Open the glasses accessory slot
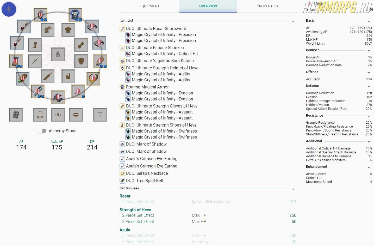This screenshot has height=246, width=374. [x=58, y=115]
